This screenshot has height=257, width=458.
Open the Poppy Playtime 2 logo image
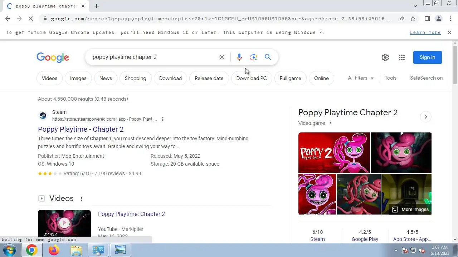coord(334,153)
